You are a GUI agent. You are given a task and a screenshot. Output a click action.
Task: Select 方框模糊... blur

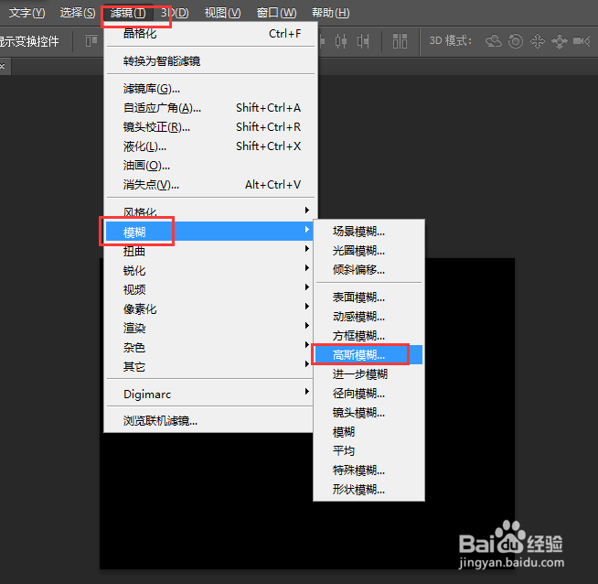tap(368, 336)
